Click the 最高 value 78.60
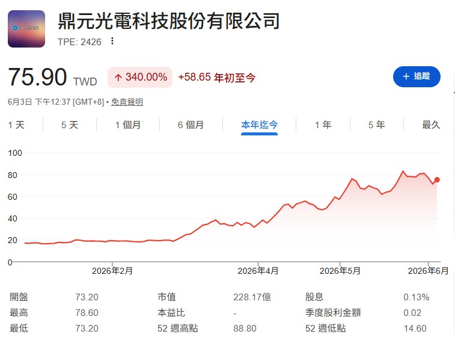This screenshot has width=455, height=343. click(x=87, y=313)
